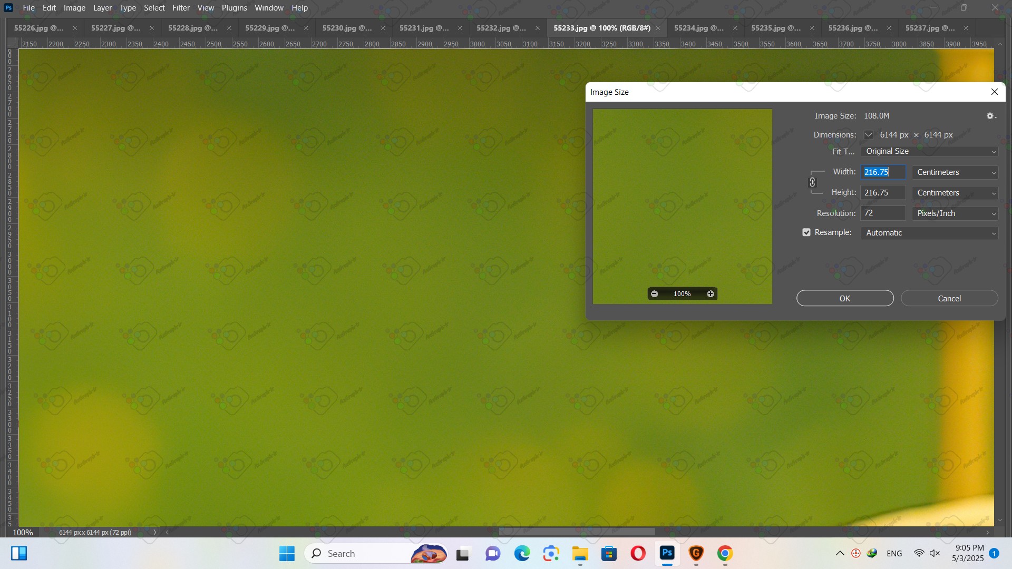Open the Type menu
The width and height of the screenshot is (1012, 569).
128,8
